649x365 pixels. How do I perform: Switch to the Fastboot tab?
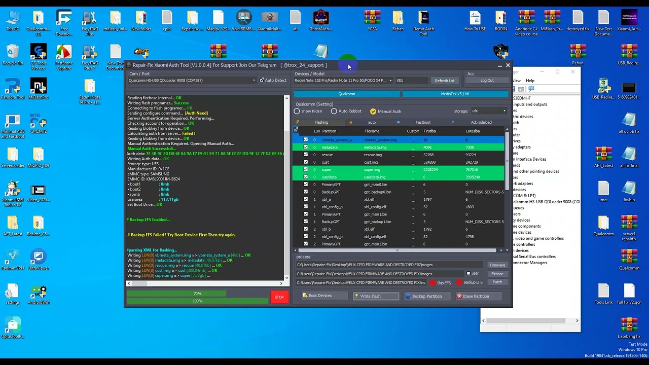[423, 122]
